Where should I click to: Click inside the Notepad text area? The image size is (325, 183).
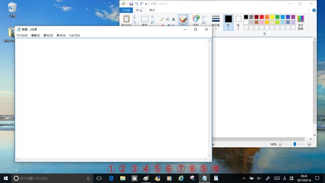[x=112, y=98]
